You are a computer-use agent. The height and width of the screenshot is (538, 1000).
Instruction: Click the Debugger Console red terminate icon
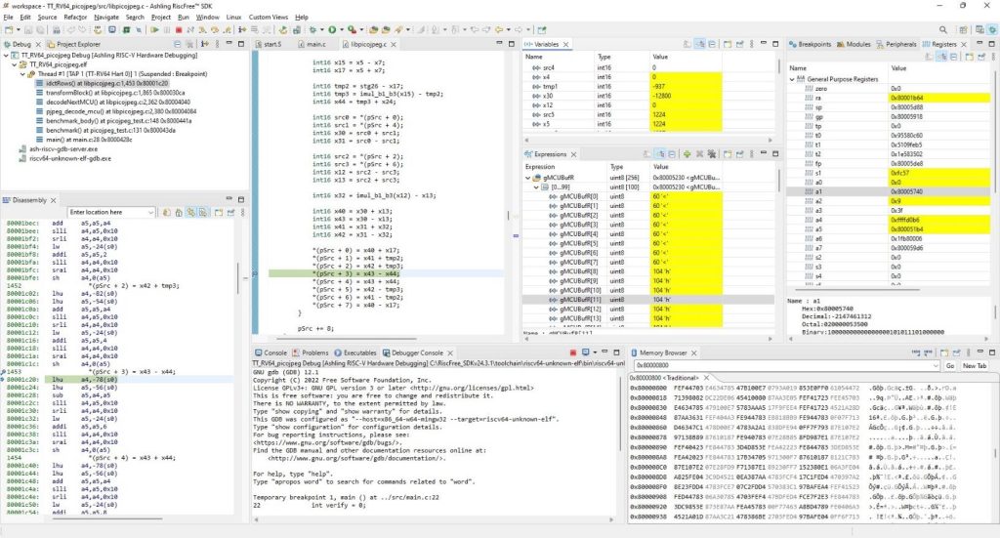[x=572, y=352]
